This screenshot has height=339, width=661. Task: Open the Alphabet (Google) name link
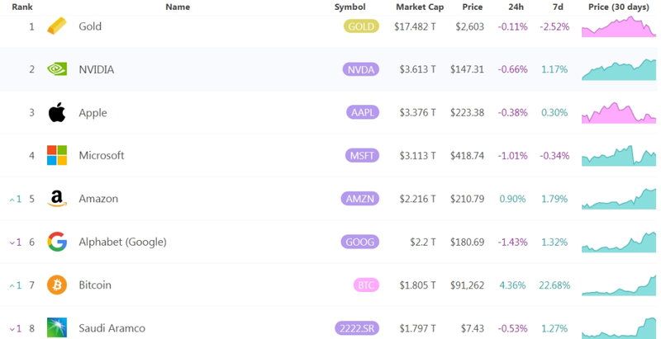point(122,242)
